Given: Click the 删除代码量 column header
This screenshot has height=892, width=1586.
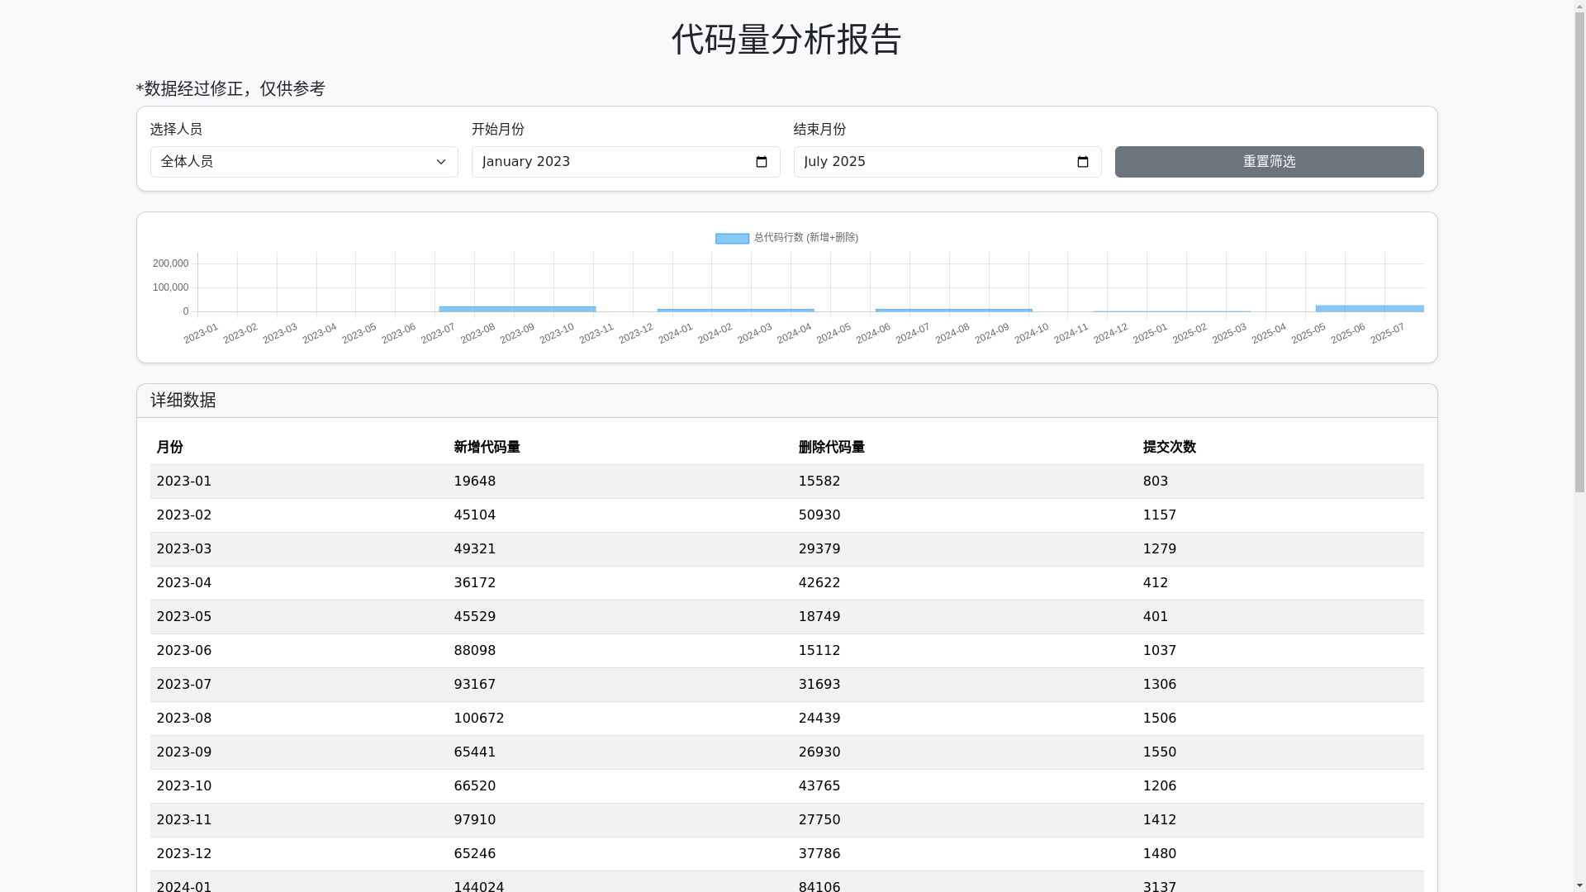Looking at the screenshot, I should point(831,447).
